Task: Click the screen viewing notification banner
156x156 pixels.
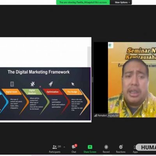Action: 83,2
